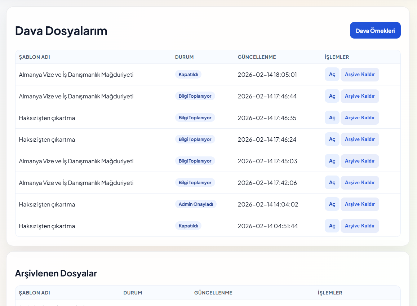Open the case updated at 18:05:01

(332, 74)
